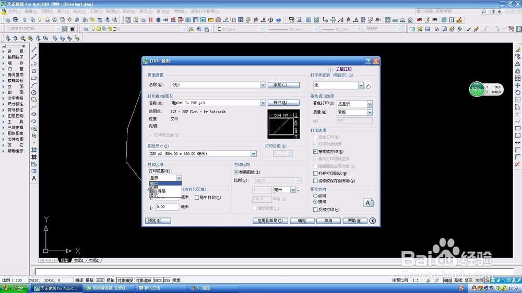Viewport: 522px width, 293px height.
Task: Collapse print dialog with the round arrow button
Action: click(373, 221)
